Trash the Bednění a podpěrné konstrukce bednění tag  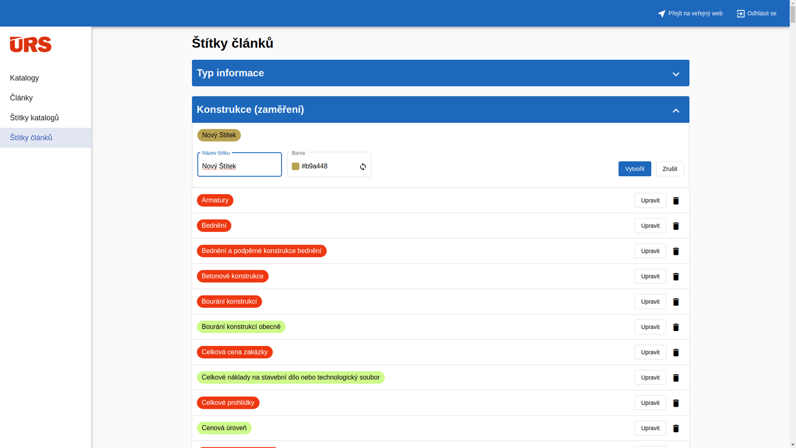pos(676,251)
